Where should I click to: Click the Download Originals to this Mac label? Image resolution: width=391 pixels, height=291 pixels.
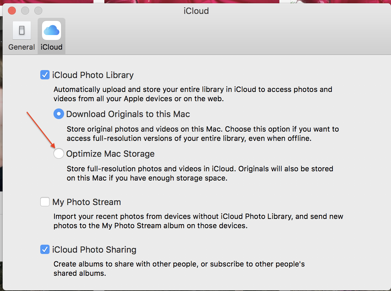[x=128, y=114]
